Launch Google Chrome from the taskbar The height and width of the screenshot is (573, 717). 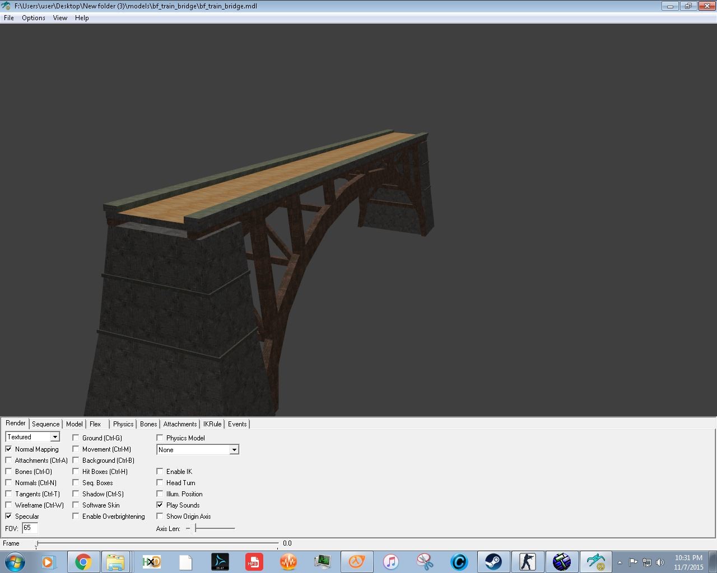coord(83,561)
